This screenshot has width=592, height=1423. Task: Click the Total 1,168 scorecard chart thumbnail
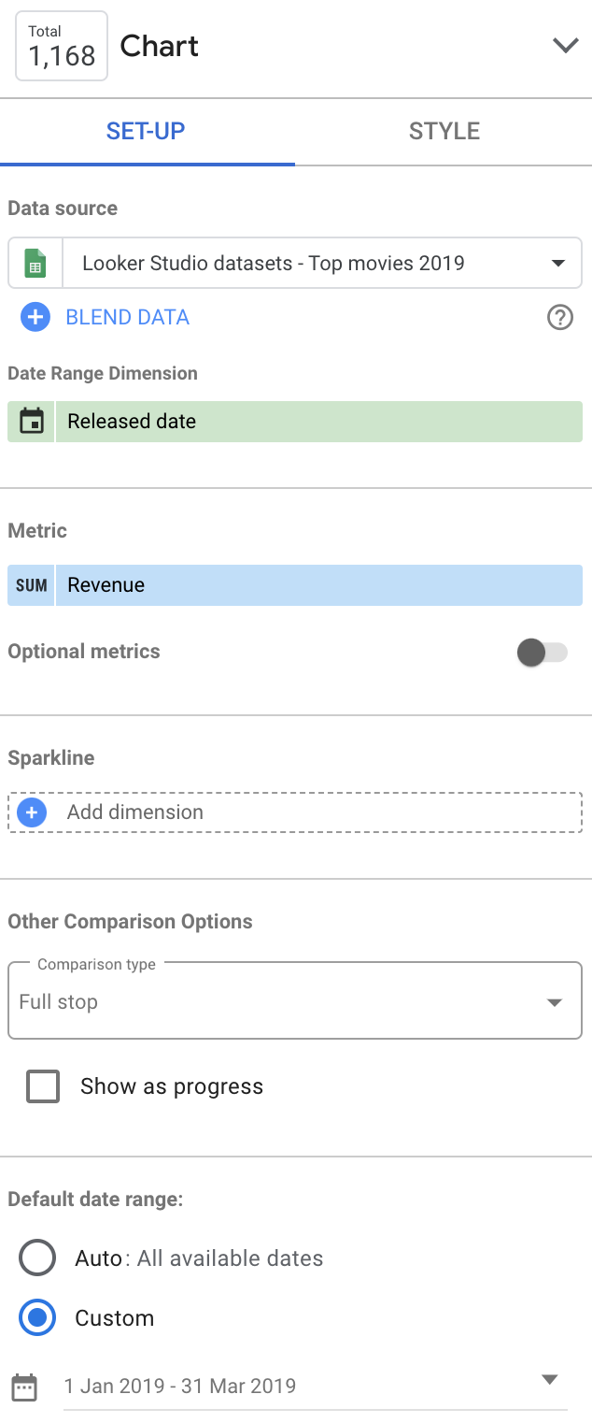62,46
